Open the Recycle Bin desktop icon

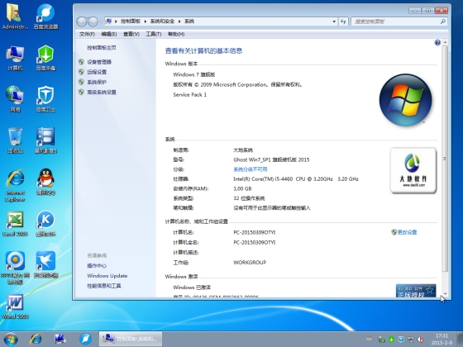pos(15,140)
